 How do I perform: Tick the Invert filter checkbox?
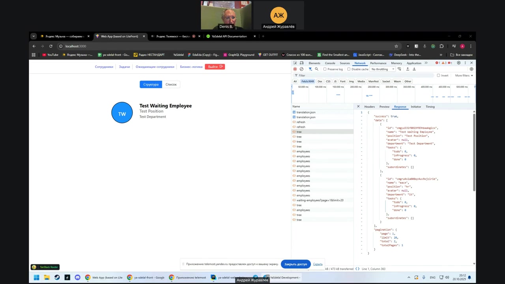coord(438,75)
